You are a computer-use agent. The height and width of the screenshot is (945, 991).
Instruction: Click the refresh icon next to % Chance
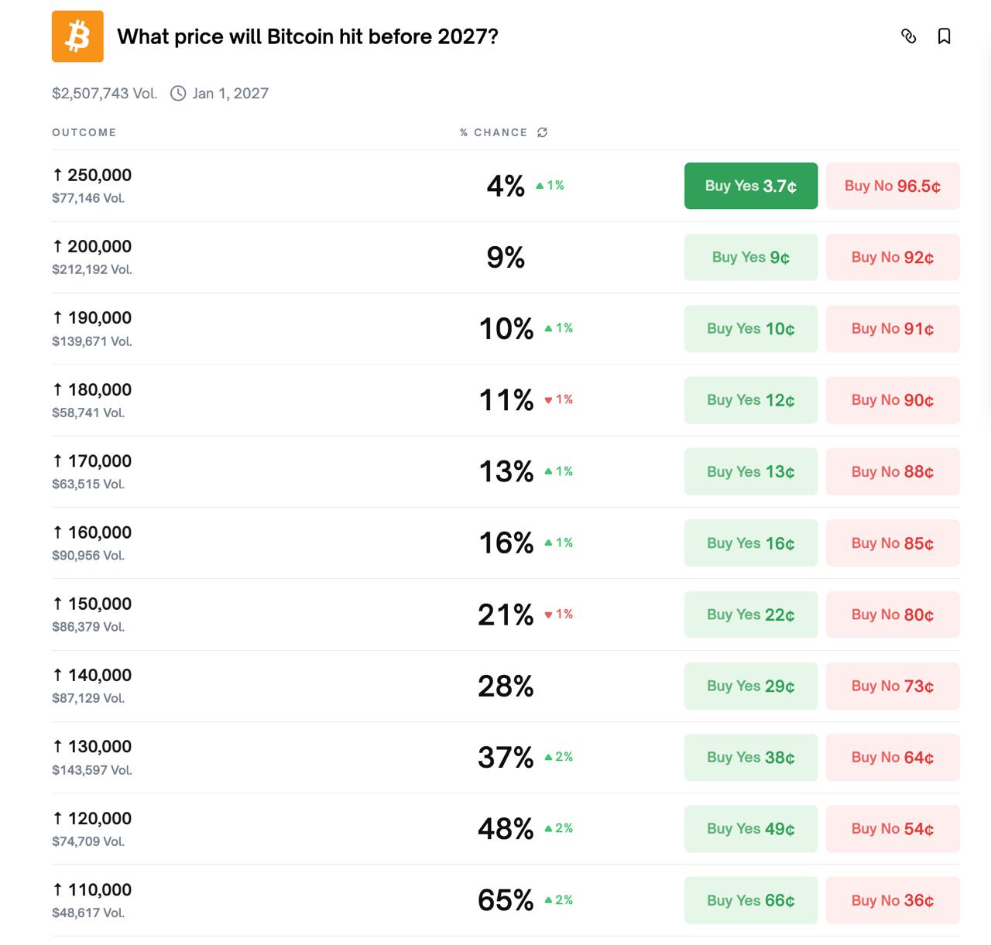click(543, 132)
